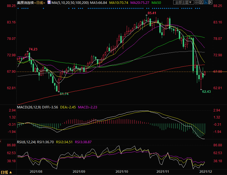Select the RSI(6,12,24) indicator label
The width and height of the screenshot is (227, 175).
[x=26, y=142]
